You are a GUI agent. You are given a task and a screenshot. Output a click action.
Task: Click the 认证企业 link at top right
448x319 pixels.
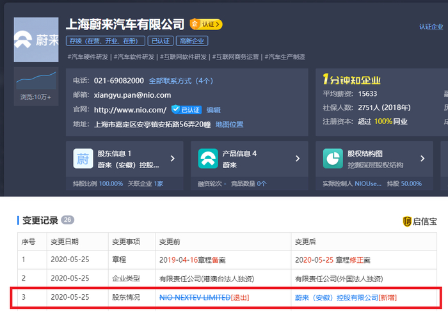point(431,27)
